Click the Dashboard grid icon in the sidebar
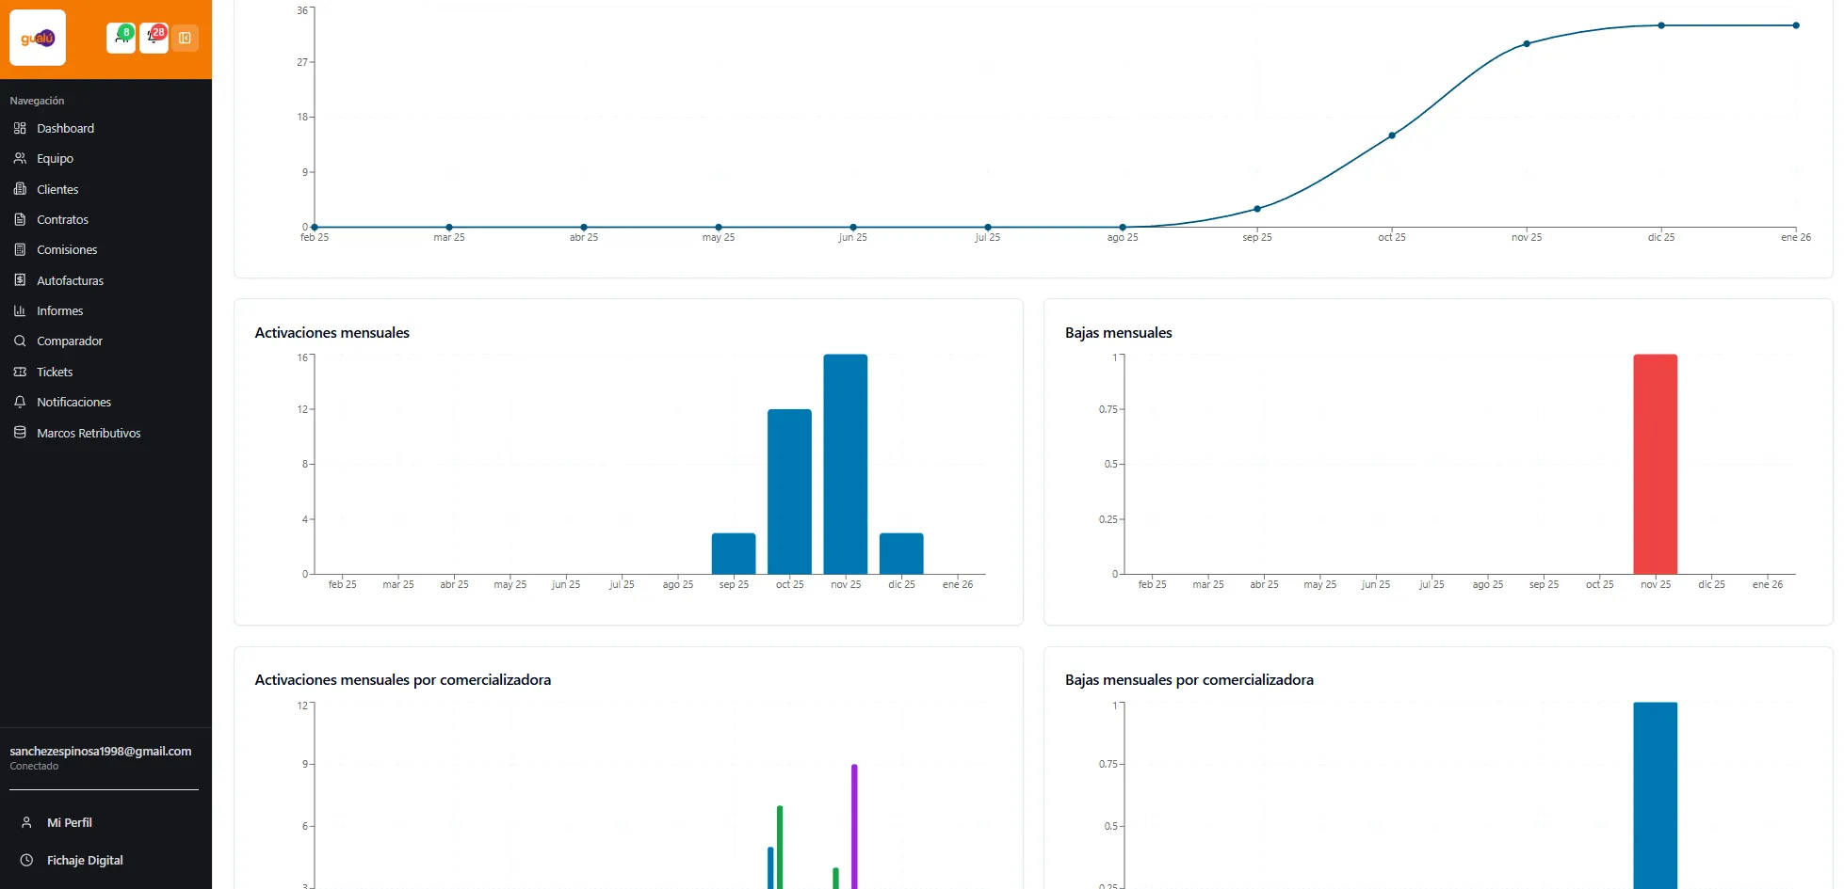 click(20, 128)
